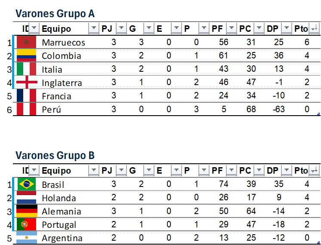Open PJ filter dropdown in Grupo A
This screenshot has height=245, width=321.
tap(122, 29)
